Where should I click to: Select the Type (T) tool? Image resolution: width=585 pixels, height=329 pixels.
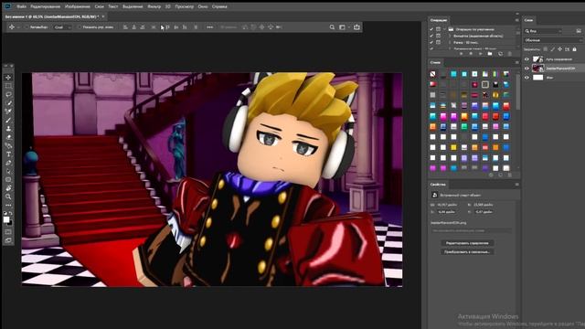point(8,154)
